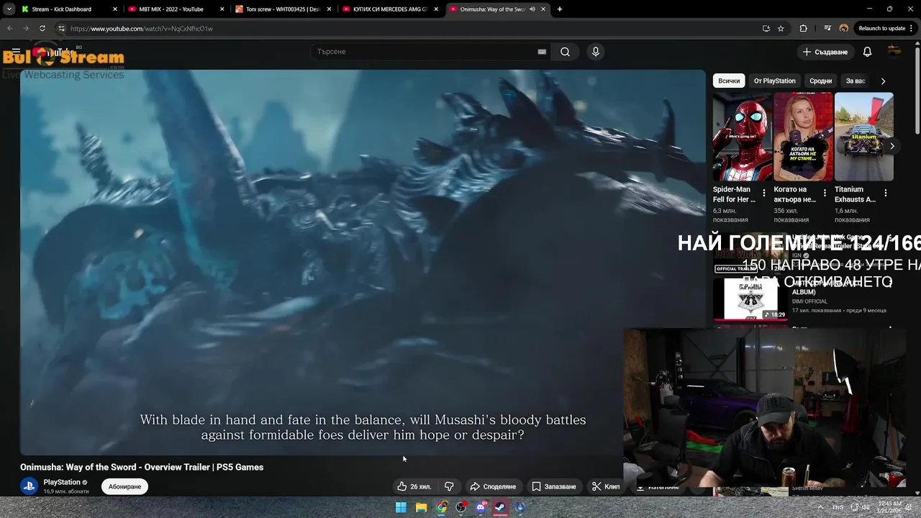This screenshot has width=921, height=518.
Task: Open the volume control in system tray
Action: click(x=866, y=507)
